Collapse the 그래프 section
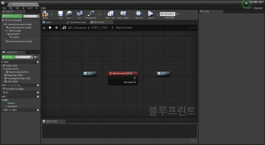The width and height of the screenshot is (265, 145). (x=2, y=62)
